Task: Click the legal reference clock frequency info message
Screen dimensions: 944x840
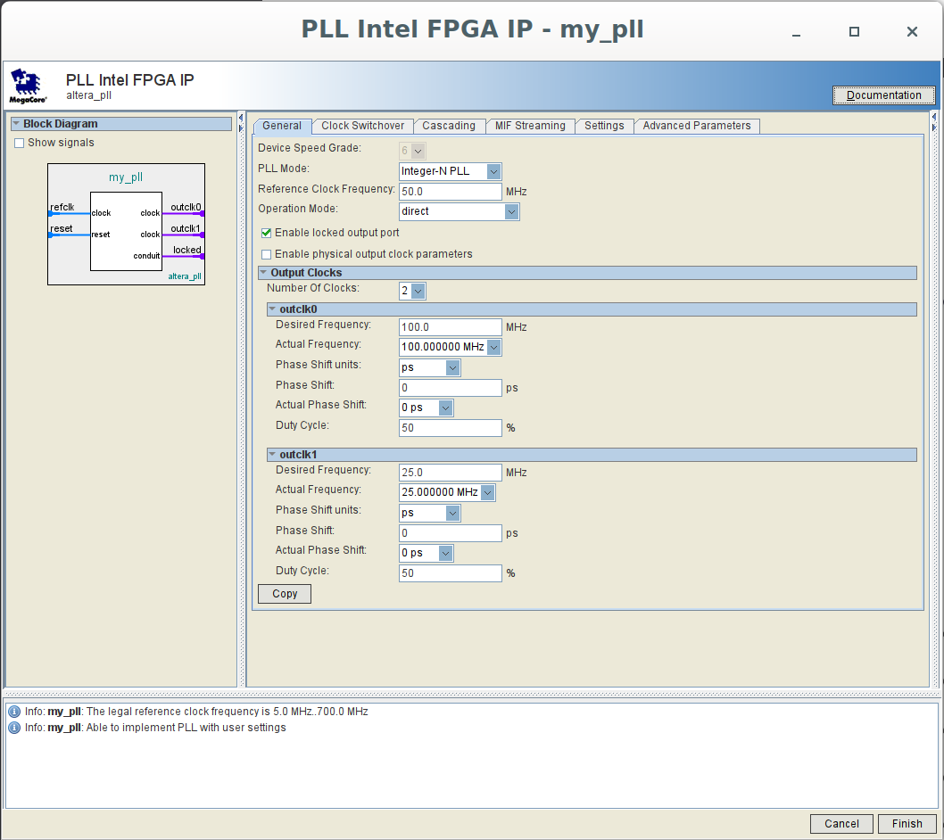Action: point(196,712)
